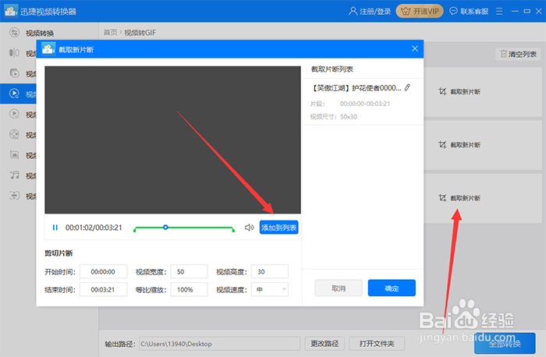This screenshot has height=357, width=546.
Task: Click the 开通VIP button
Action: [420, 11]
